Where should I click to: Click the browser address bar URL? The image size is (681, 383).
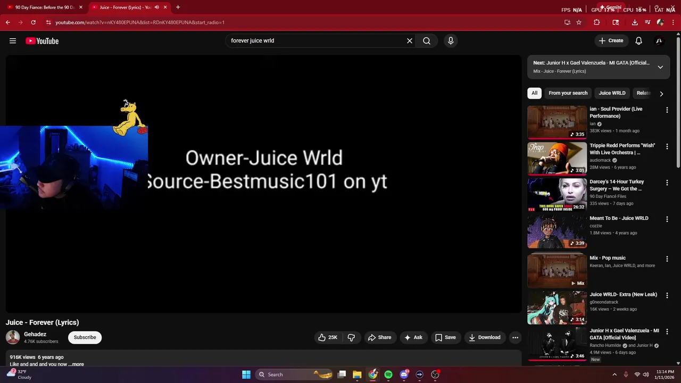coord(140,22)
